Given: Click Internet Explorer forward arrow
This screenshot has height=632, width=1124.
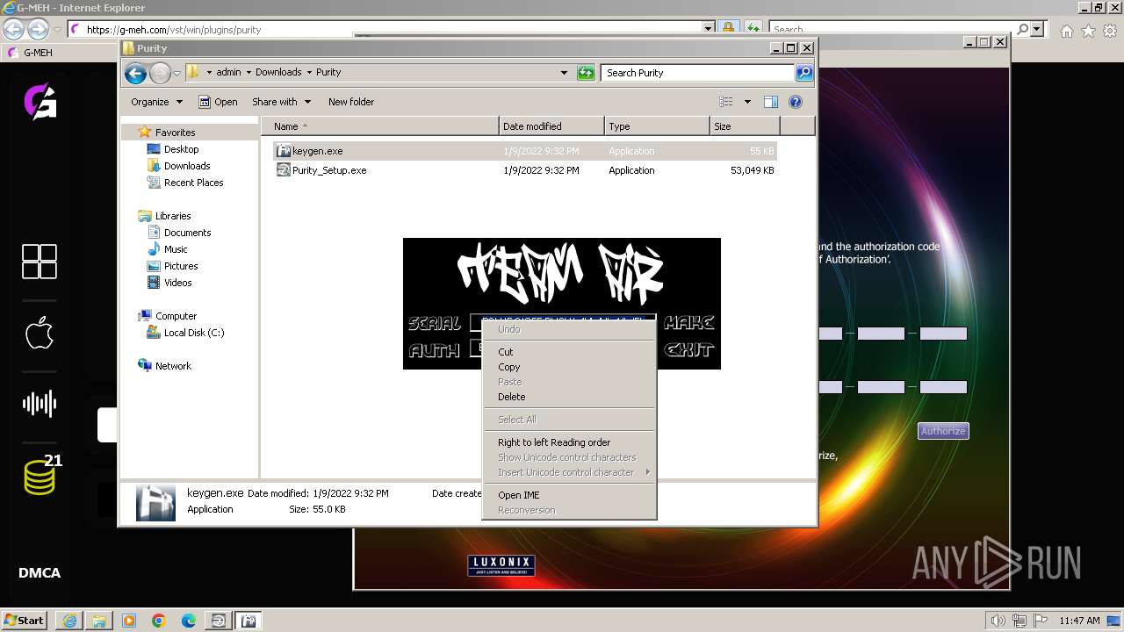Looking at the screenshot, I should click(x=38, y=29).
